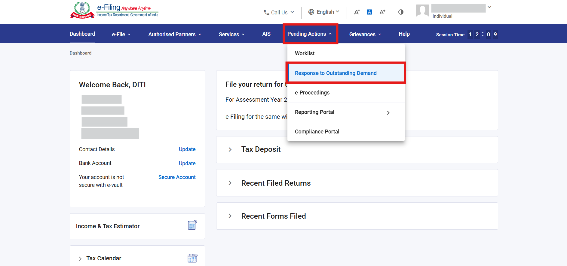The width and height of the screenshot is (567, 266).
Task: Expand the profile account dropdown arrow
Action: click(489, 7)
